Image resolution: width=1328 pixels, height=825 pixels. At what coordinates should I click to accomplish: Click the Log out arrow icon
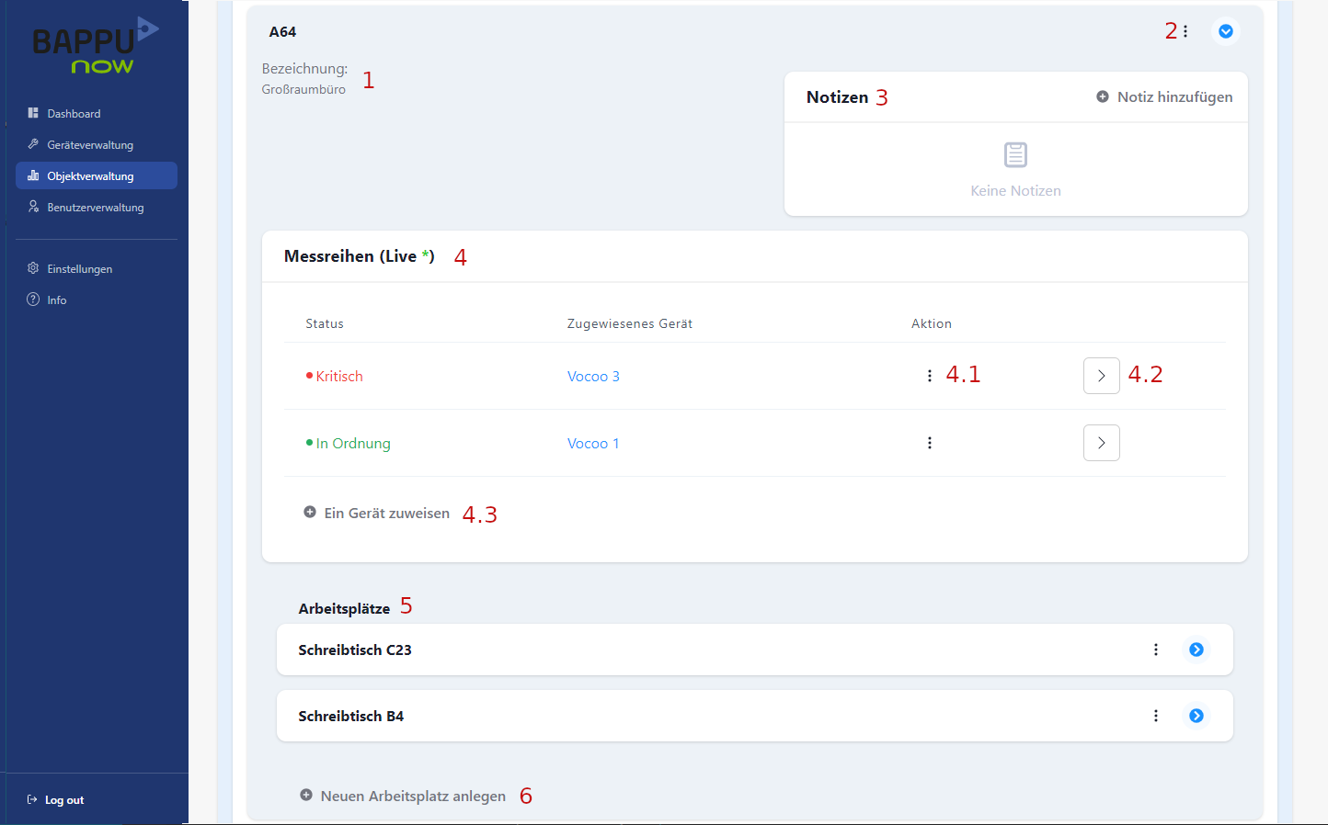(32, 799)
